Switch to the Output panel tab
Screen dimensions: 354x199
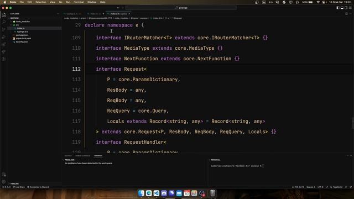(x=68, y=156)
